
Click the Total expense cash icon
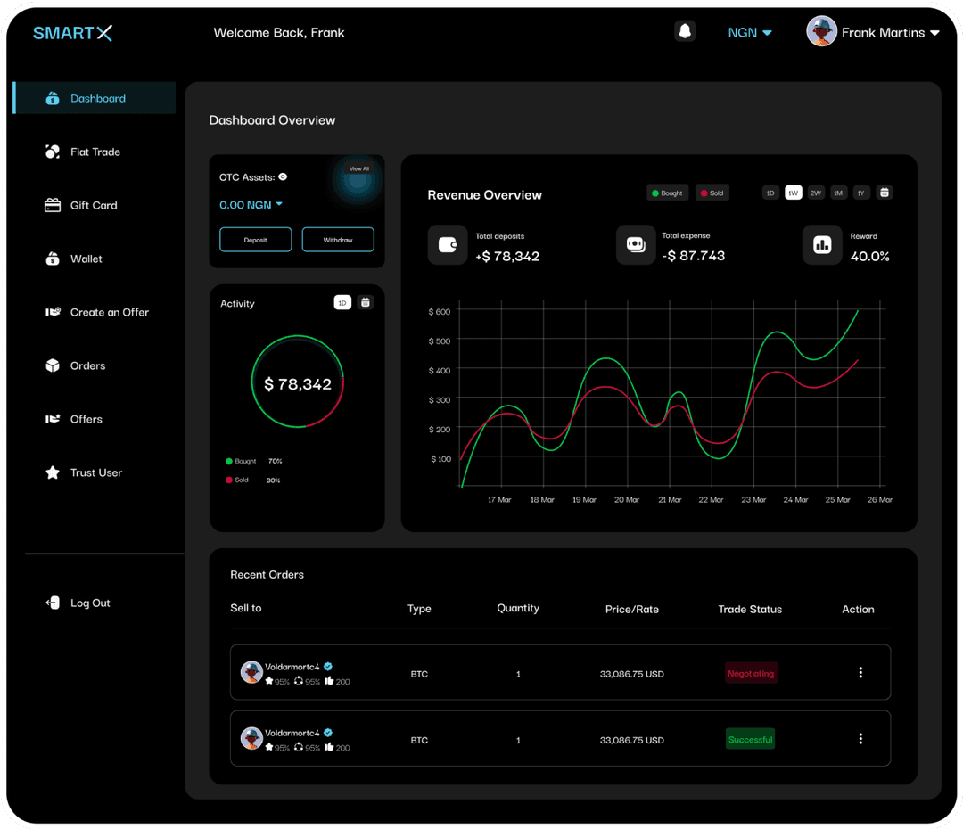tap(636, 245)
